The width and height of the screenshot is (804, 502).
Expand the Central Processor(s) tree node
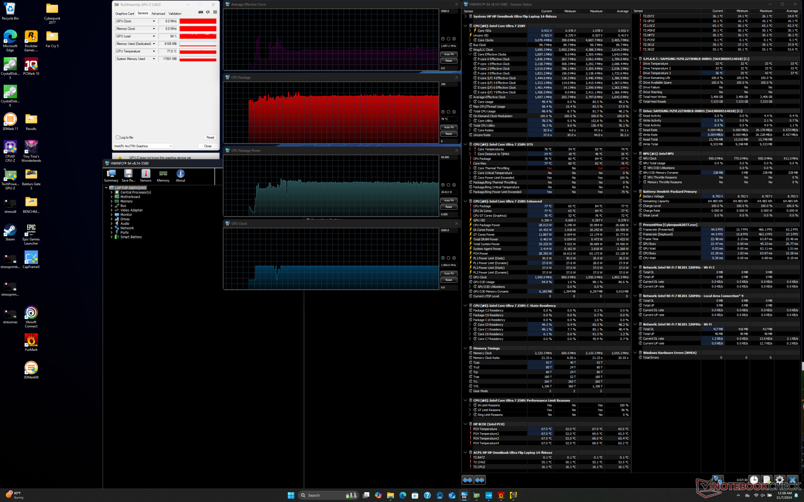pos(111,192)
